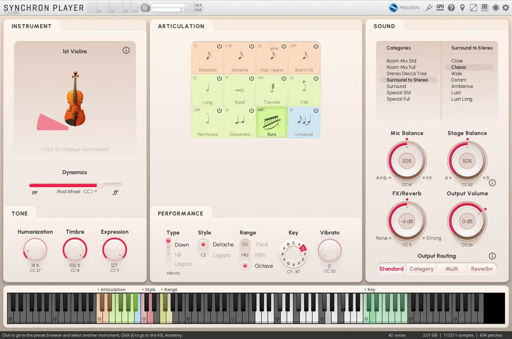Viewport: 512px width, 339px height.
Task: Toggle power for the Shorts KS slot
Action: coord(316,47)
